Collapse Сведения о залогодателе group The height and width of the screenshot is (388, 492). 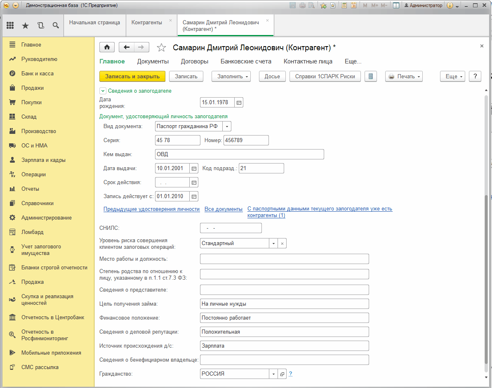tap(103, 91)
